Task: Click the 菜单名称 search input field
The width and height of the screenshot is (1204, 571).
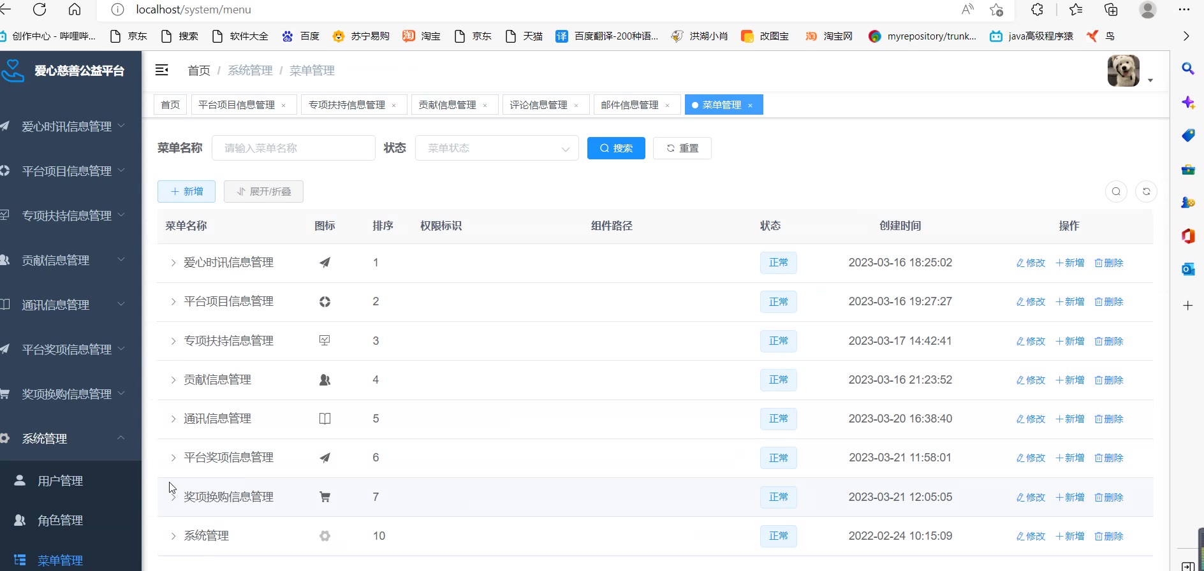Action: pyautogui.click(x=293, y=148)
